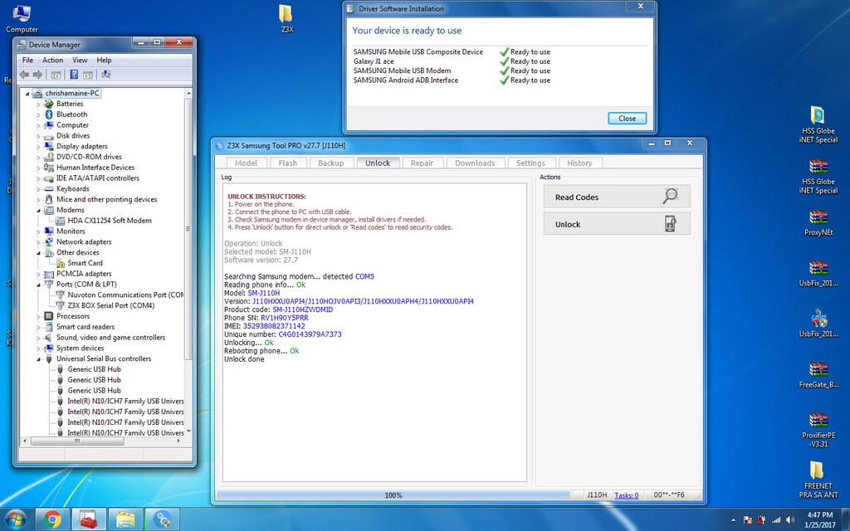Viewport: 850px width, 531px height.
Task: Open Action Center flag tray icon
Action: point(748,520)
